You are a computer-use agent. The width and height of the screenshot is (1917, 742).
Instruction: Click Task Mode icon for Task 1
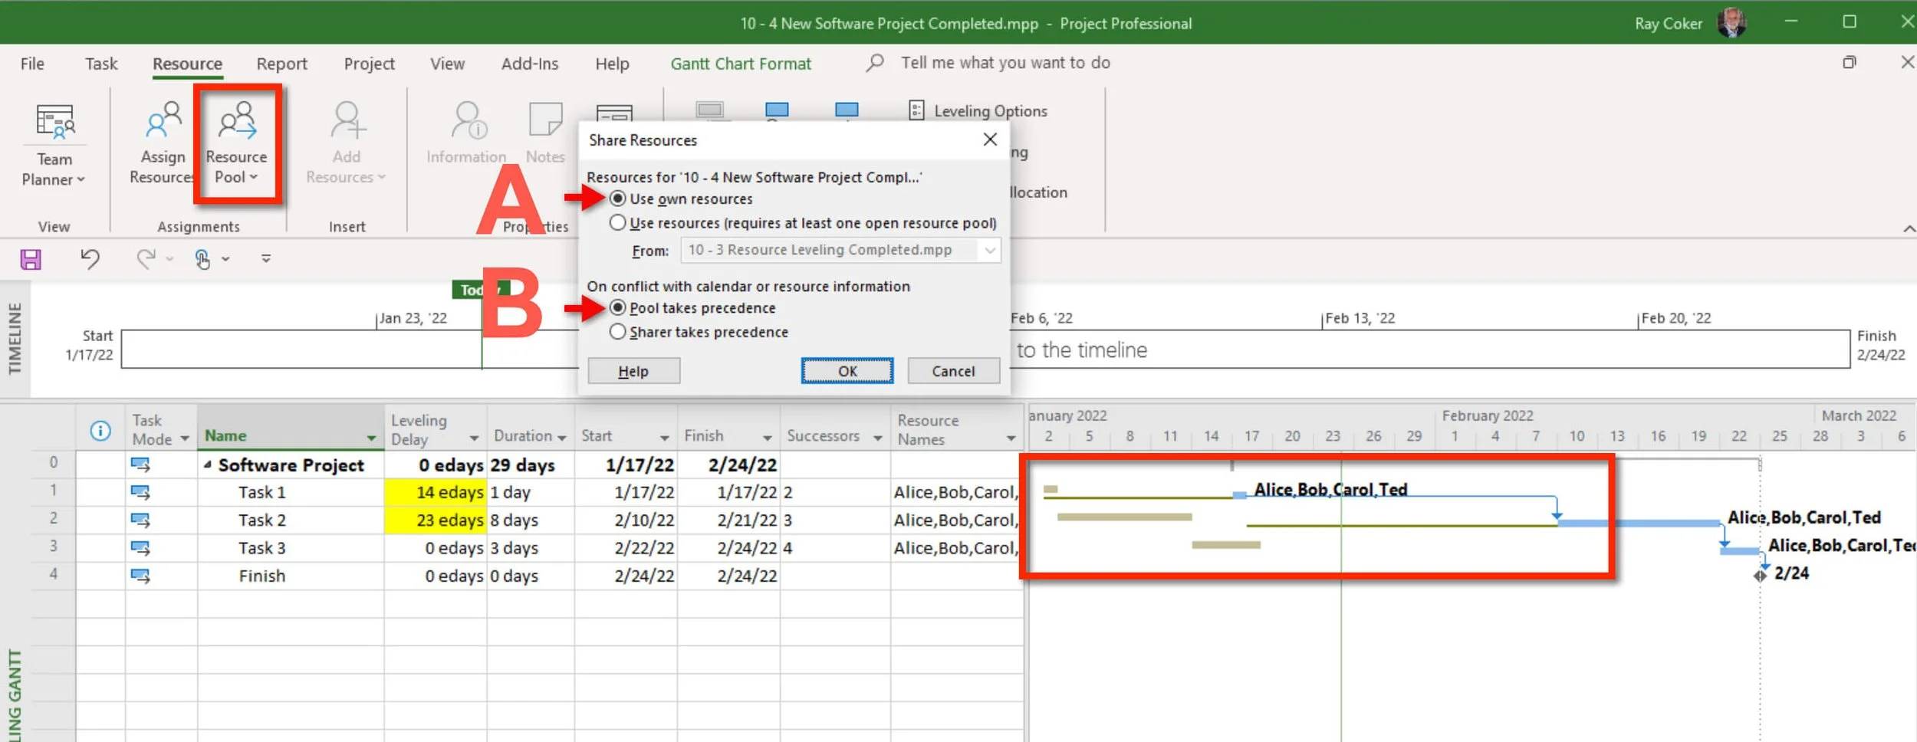coord(140,492)
